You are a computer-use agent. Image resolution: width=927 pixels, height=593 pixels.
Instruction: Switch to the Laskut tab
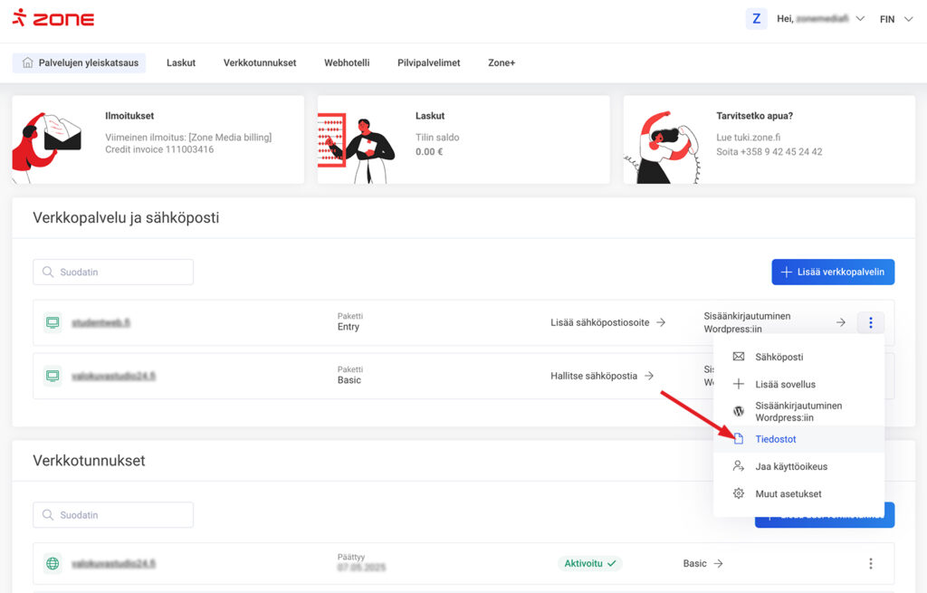coord(181,62)
